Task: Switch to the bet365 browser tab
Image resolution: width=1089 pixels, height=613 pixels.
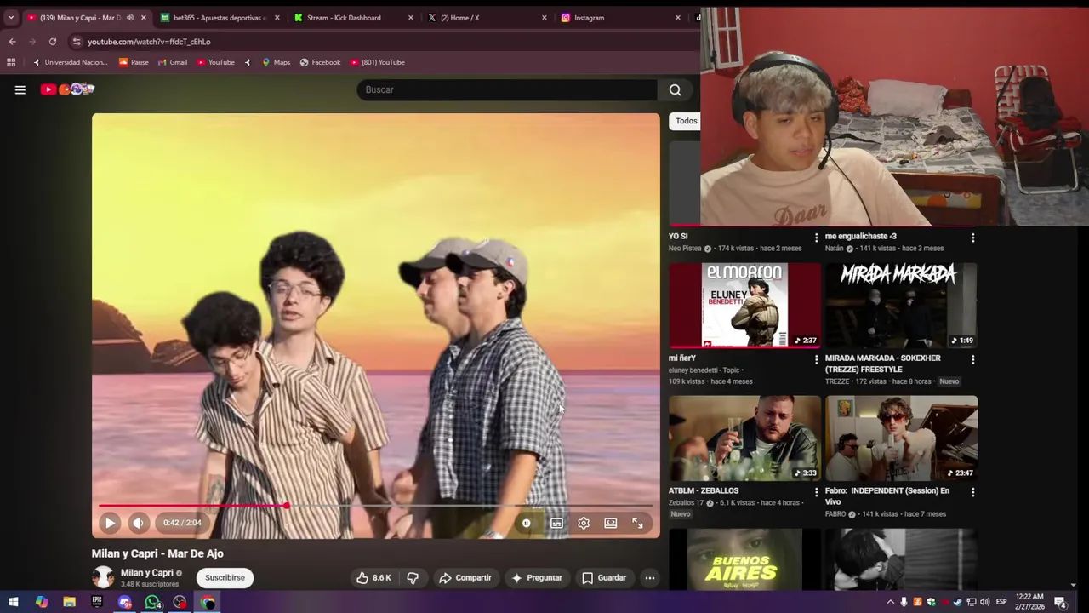Action: (x=220, y=18)
